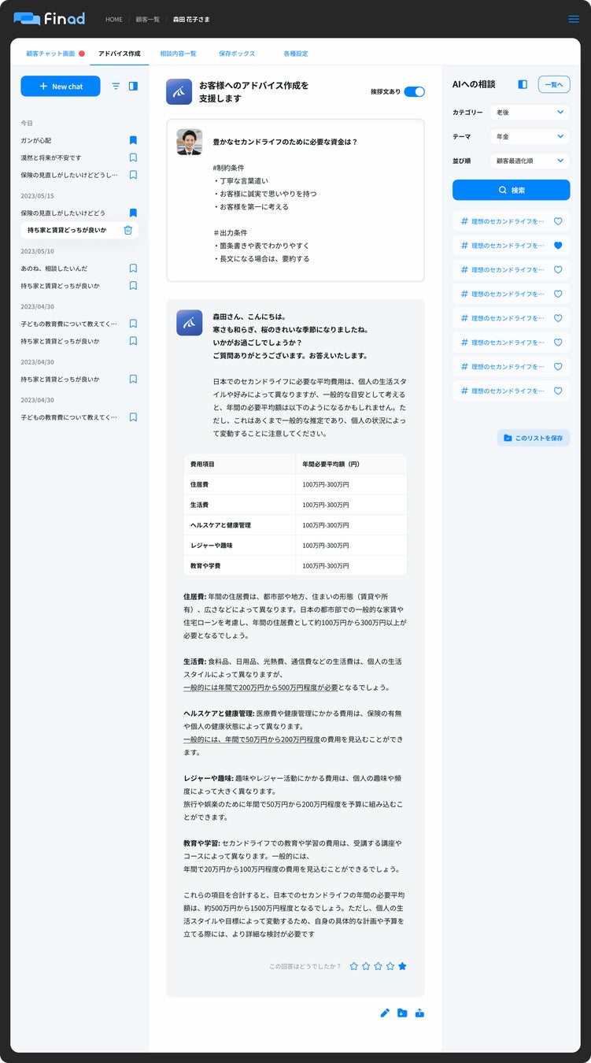
Task: Unlike the hashtag item with the filled heart
Action: (x=558, y=246)
